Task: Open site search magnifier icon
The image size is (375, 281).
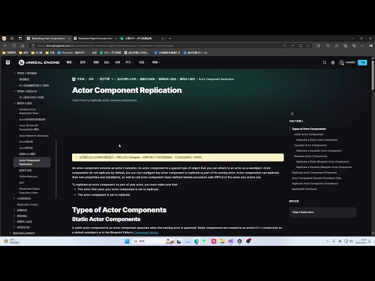Action: pyautogui.click(x=325, y=63)
